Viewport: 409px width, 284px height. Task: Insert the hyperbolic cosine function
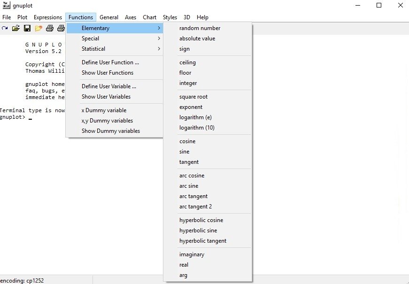(208, 220)
